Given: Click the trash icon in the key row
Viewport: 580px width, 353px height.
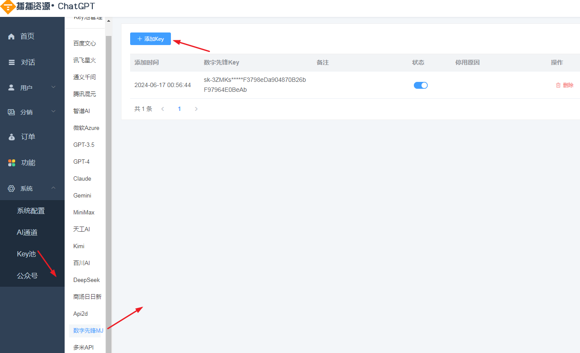Looking at the screenshot, I should [x=558, y=85].
